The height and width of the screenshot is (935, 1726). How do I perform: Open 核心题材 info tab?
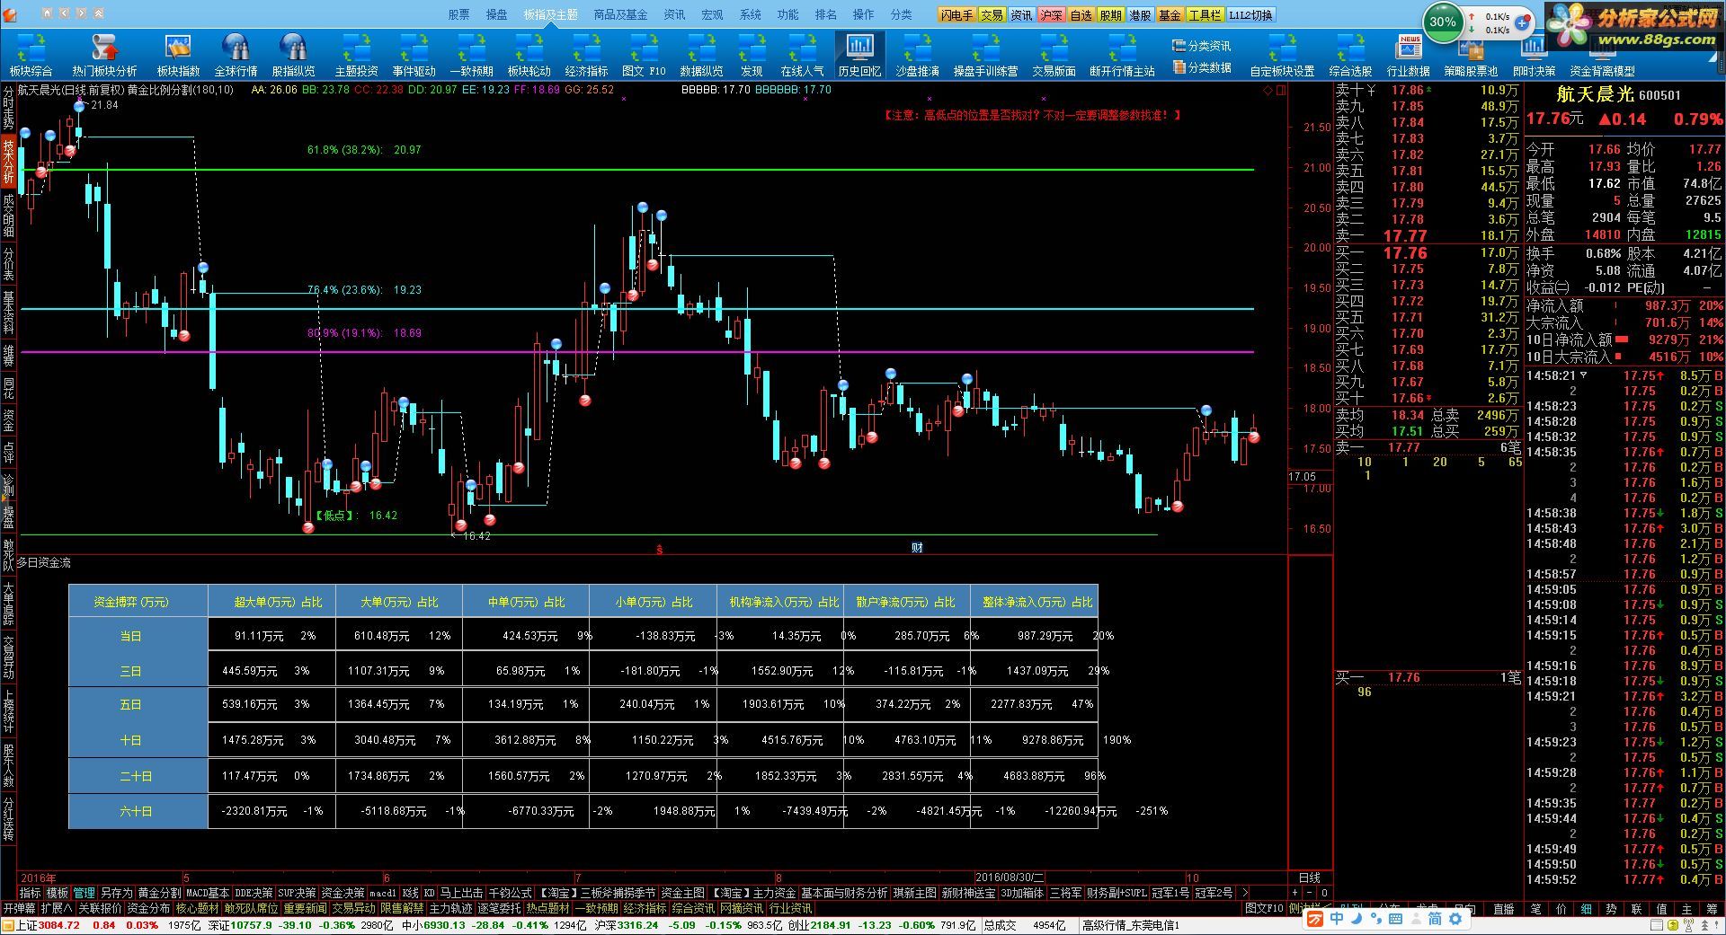[197, 908]
